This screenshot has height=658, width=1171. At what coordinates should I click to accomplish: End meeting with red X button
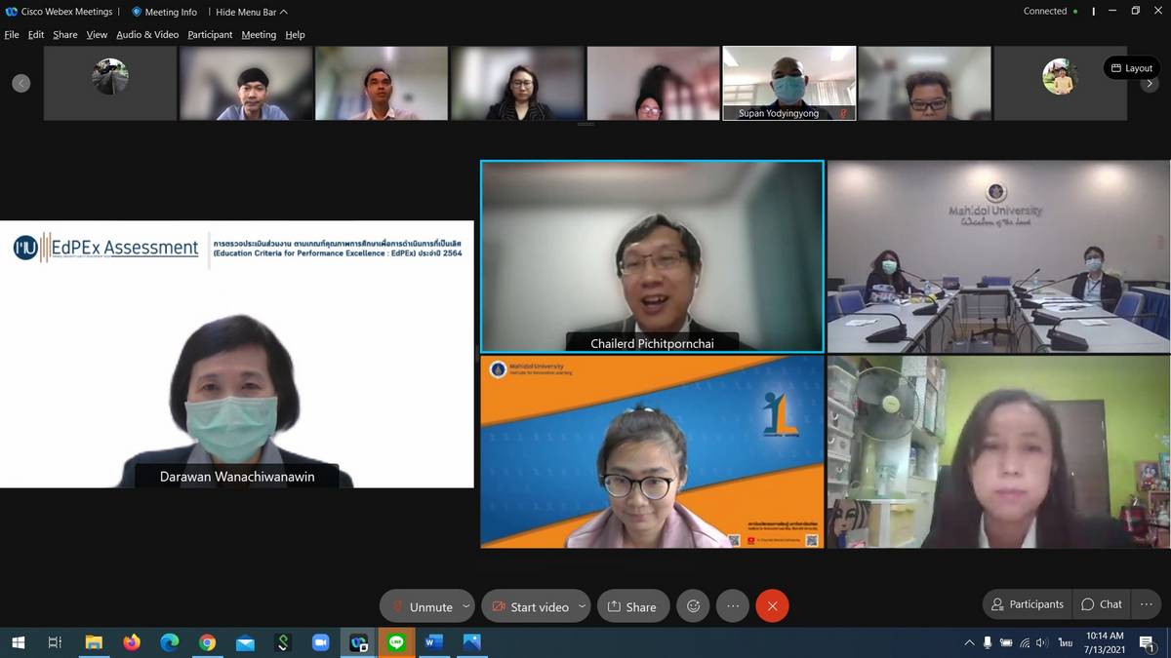pos(772,606)
